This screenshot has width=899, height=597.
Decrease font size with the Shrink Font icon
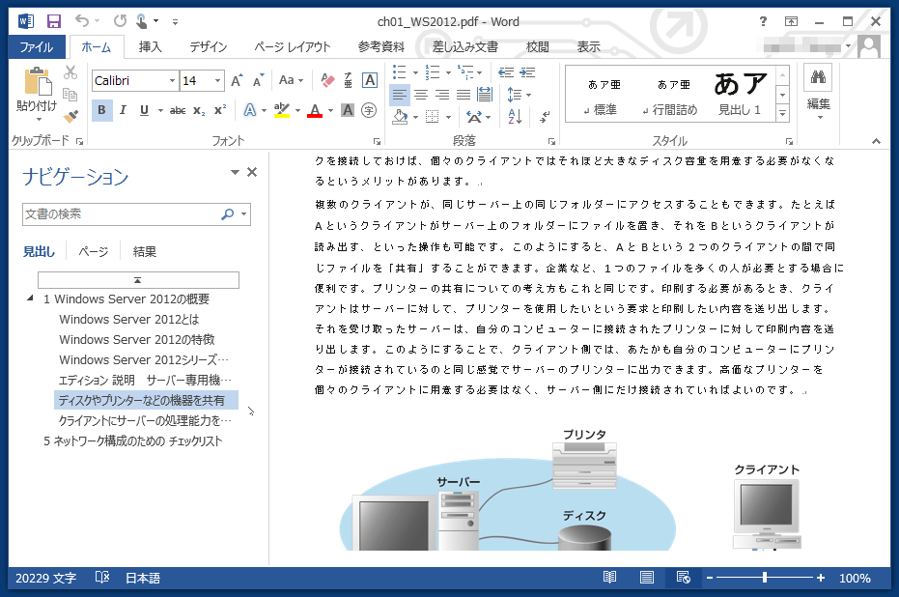pos(258,80)
